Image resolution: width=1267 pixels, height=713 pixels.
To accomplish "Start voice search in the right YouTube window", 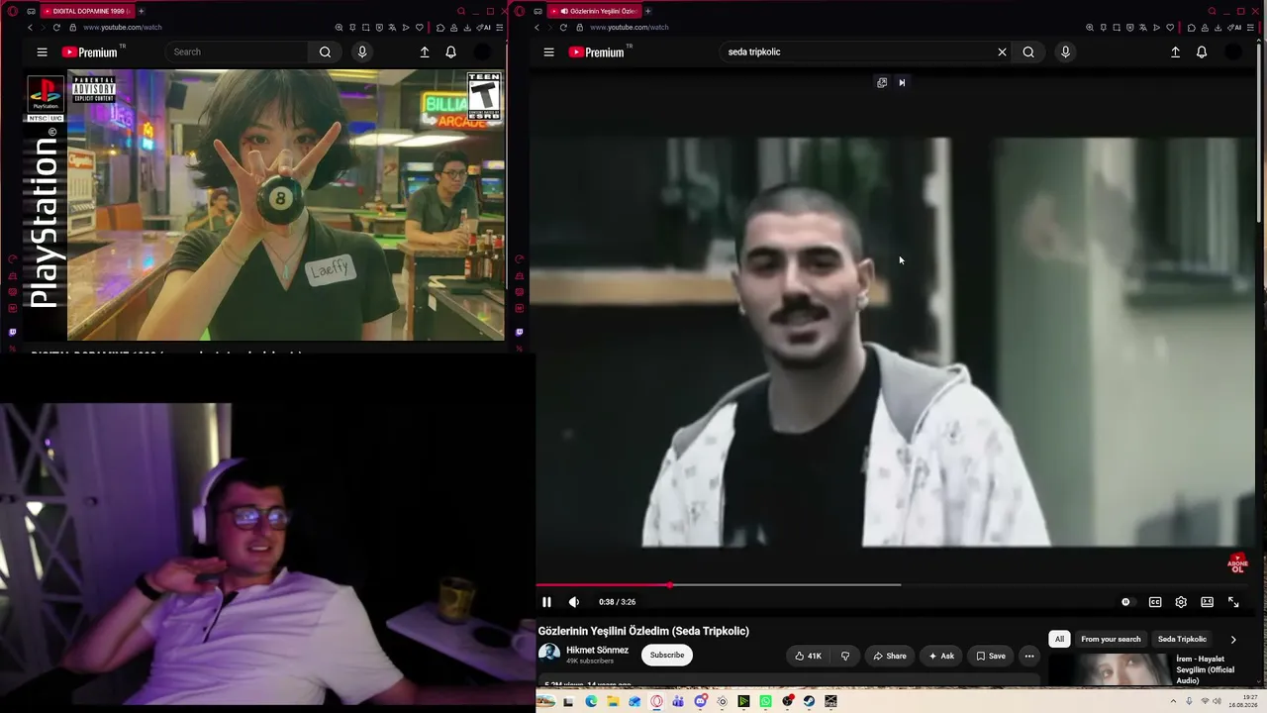I will click(x=1065, y=51).
